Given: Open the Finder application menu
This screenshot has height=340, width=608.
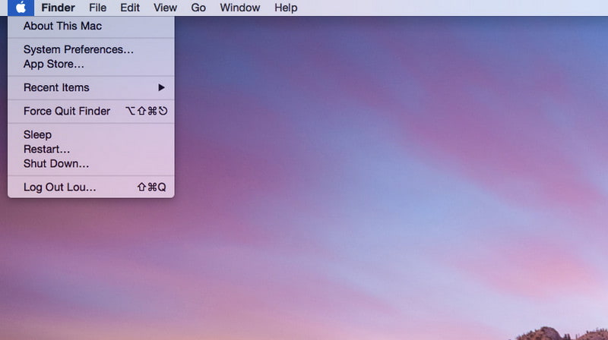Looking at the screenshot, I should tap(58, 8).
